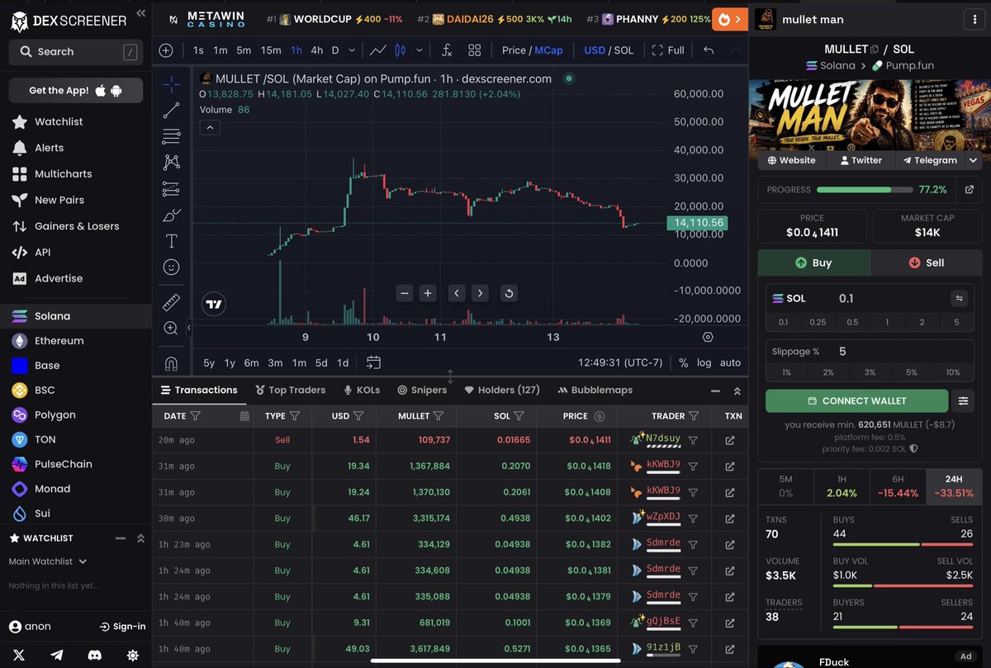Select the 1h chart timeframe
The height and width of the screenshot is (668, 991).
pyautogui.click(x=296, y=50)
